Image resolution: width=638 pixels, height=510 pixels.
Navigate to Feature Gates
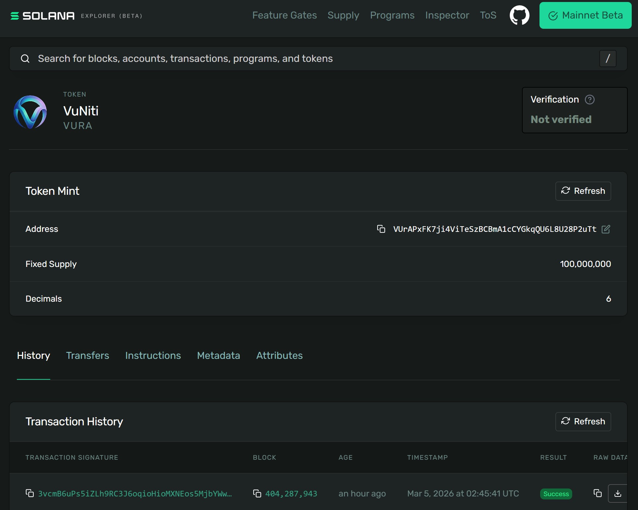click(x=284, y=15)
